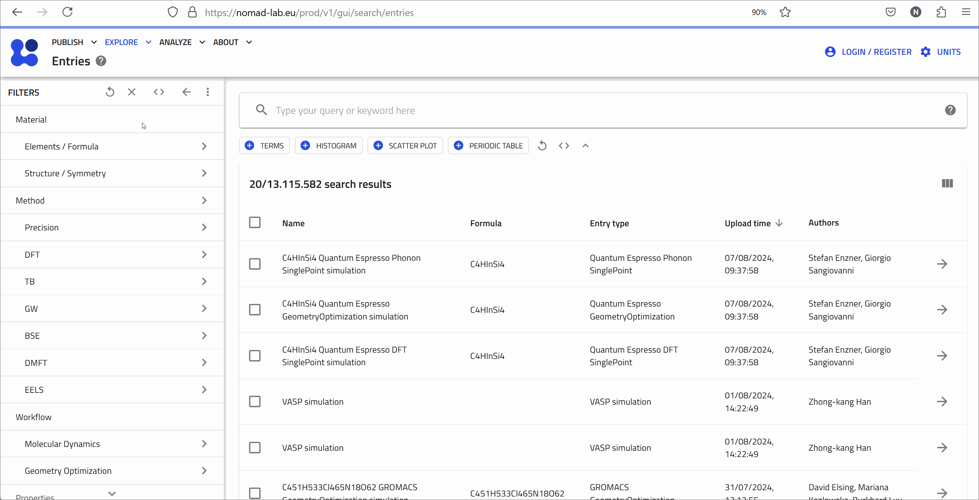Check the Quantum Espresso GeometryOptimization row
The height and width of the screenshot is (500, 979).
pos(255,310)
